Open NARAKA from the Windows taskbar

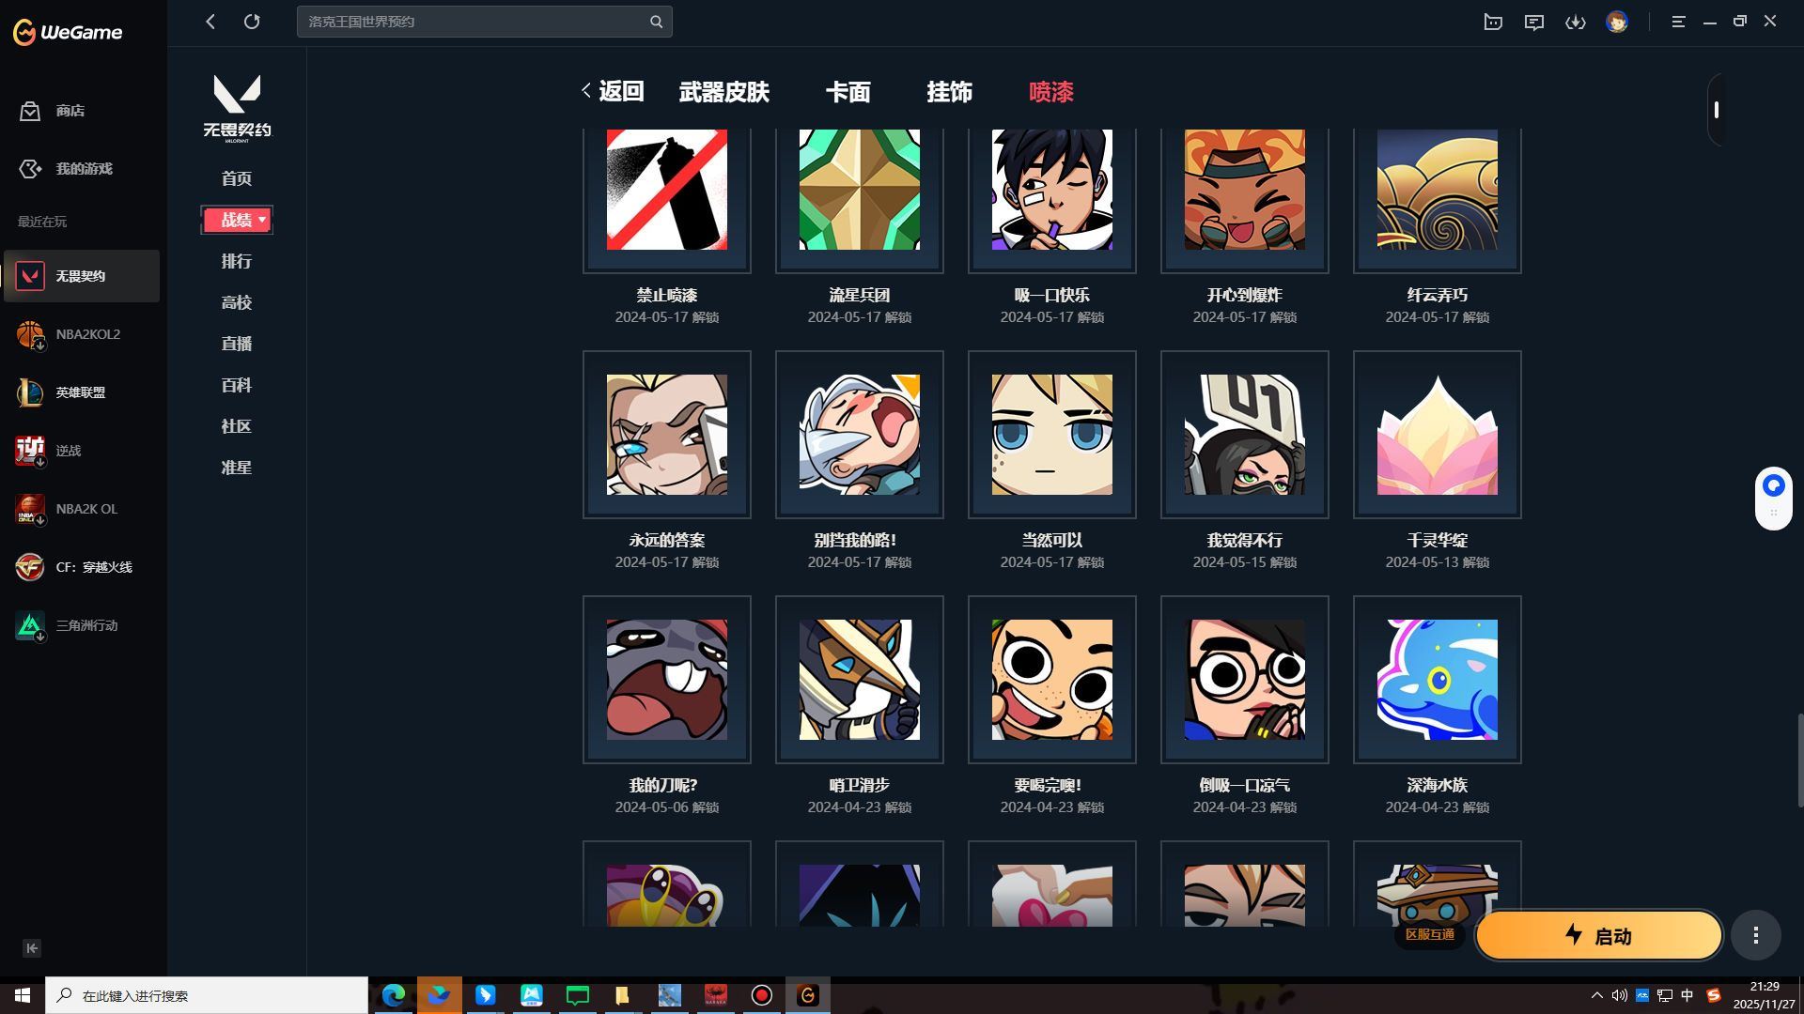[715, 994]
